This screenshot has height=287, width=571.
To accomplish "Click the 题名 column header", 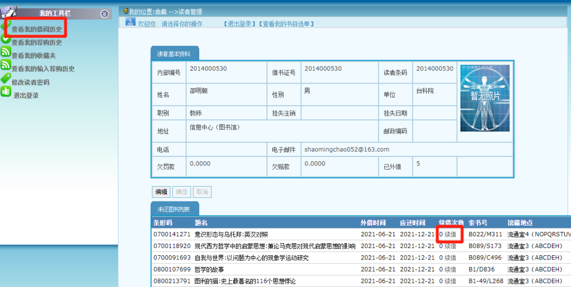I will point(201,223).
